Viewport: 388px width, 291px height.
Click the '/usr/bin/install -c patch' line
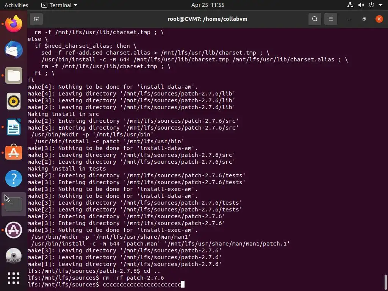110,141
